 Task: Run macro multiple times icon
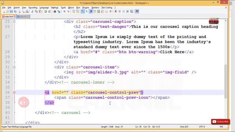127,11
